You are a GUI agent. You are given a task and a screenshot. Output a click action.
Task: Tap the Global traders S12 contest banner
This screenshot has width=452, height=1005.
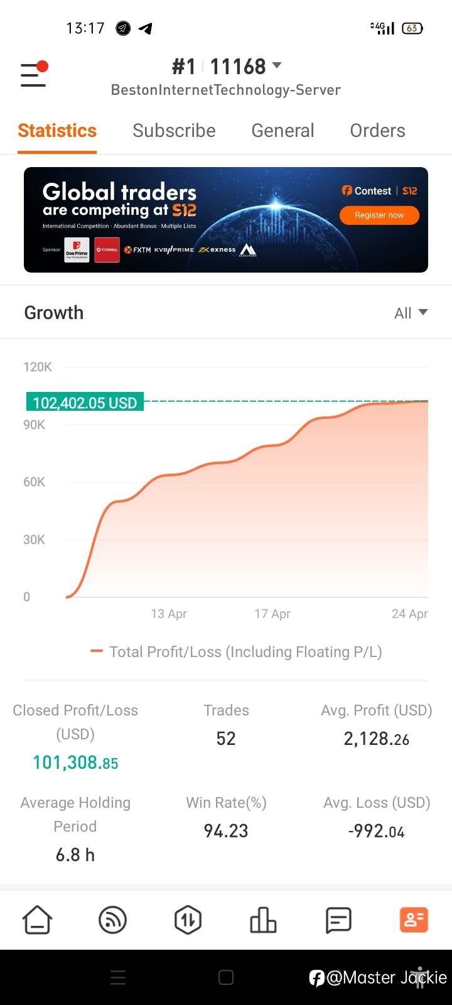click(226, 220)
